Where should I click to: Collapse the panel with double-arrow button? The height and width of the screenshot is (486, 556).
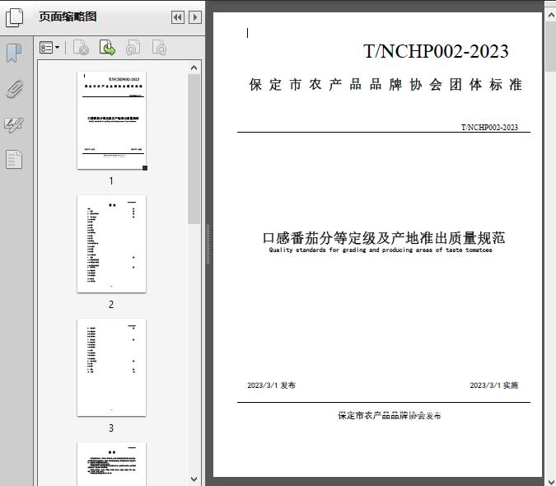[x=178, y=17]
